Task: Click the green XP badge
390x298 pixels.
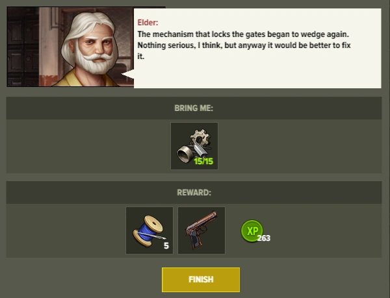Action: pyautogui.click(x=252, y=230)
